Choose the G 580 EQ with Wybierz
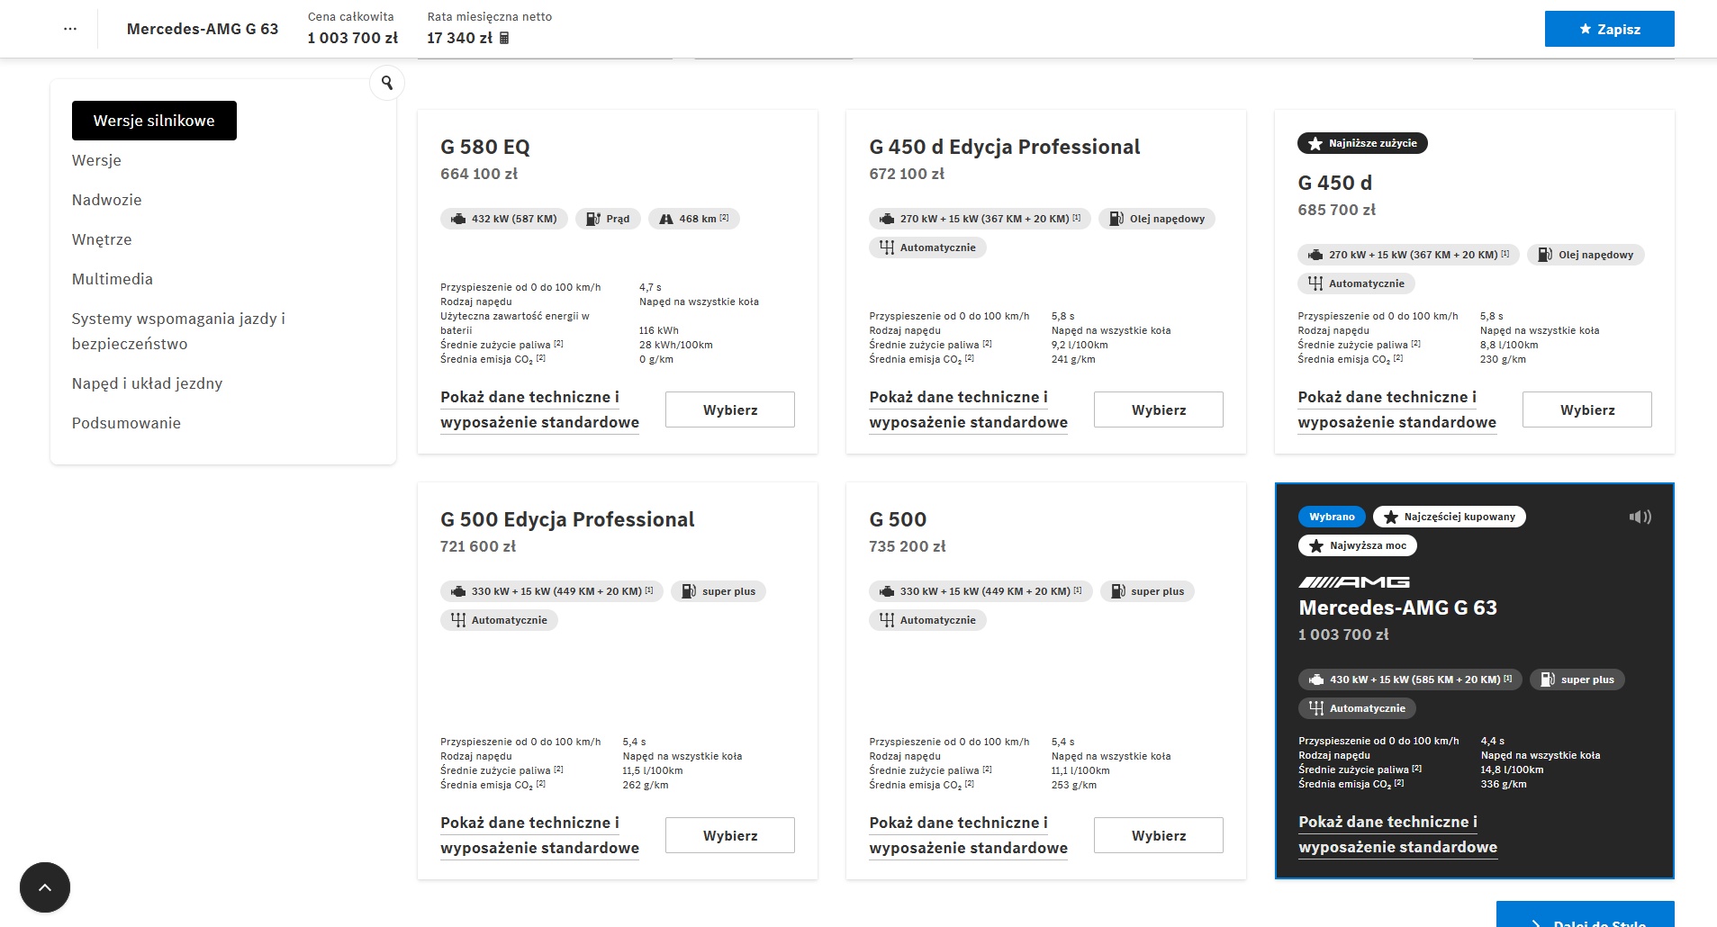 point(730,409)
